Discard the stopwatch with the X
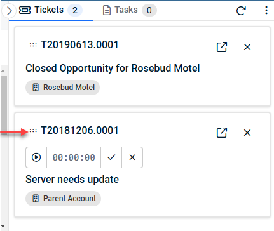274x231 pixels. [132, 157]
